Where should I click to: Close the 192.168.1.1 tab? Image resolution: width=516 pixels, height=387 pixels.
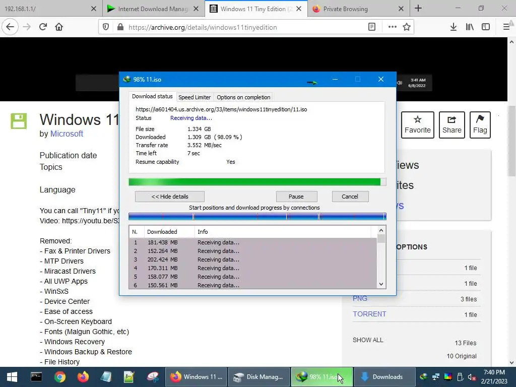click(94, 9)
